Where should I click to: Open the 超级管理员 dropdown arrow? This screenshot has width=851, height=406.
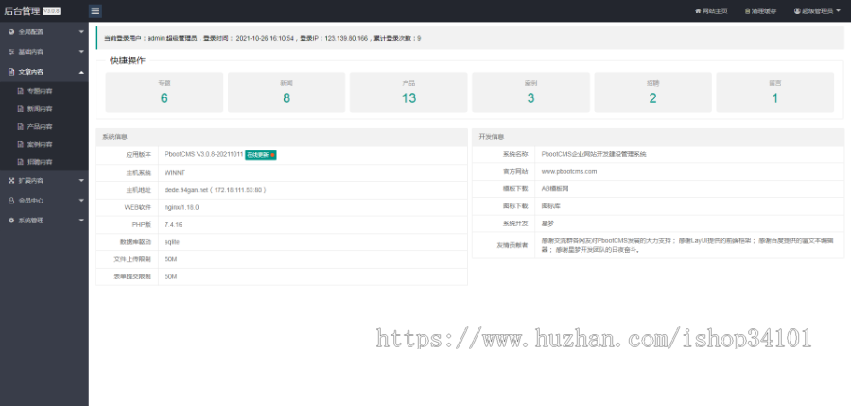pos(839,10)
